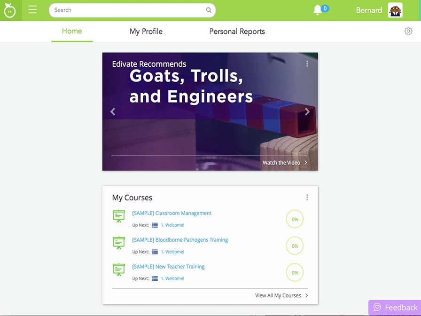Screen dimensions: 421x316
Task: Click chevron beside Watch the Video
Action: 305,163
